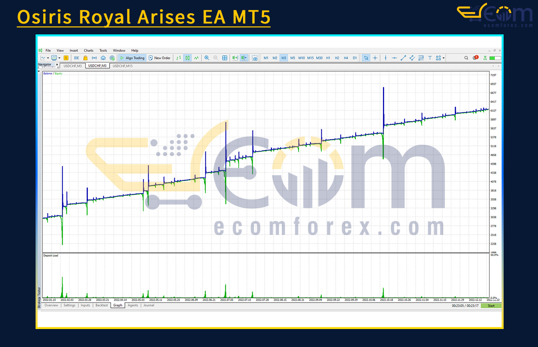Toggle chart shift
This screenshot has width=538, height=347.
pyautogui.click(x=244, y=58)
